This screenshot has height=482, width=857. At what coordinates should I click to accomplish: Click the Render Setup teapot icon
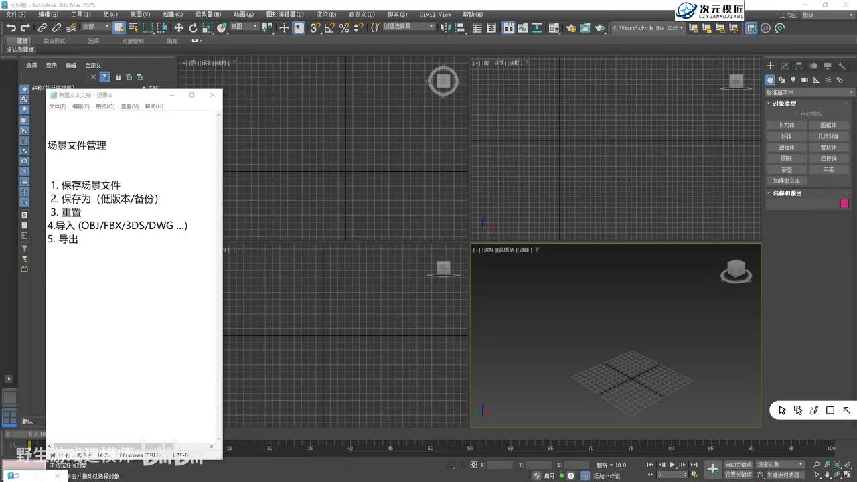click(x=570, y=28)
